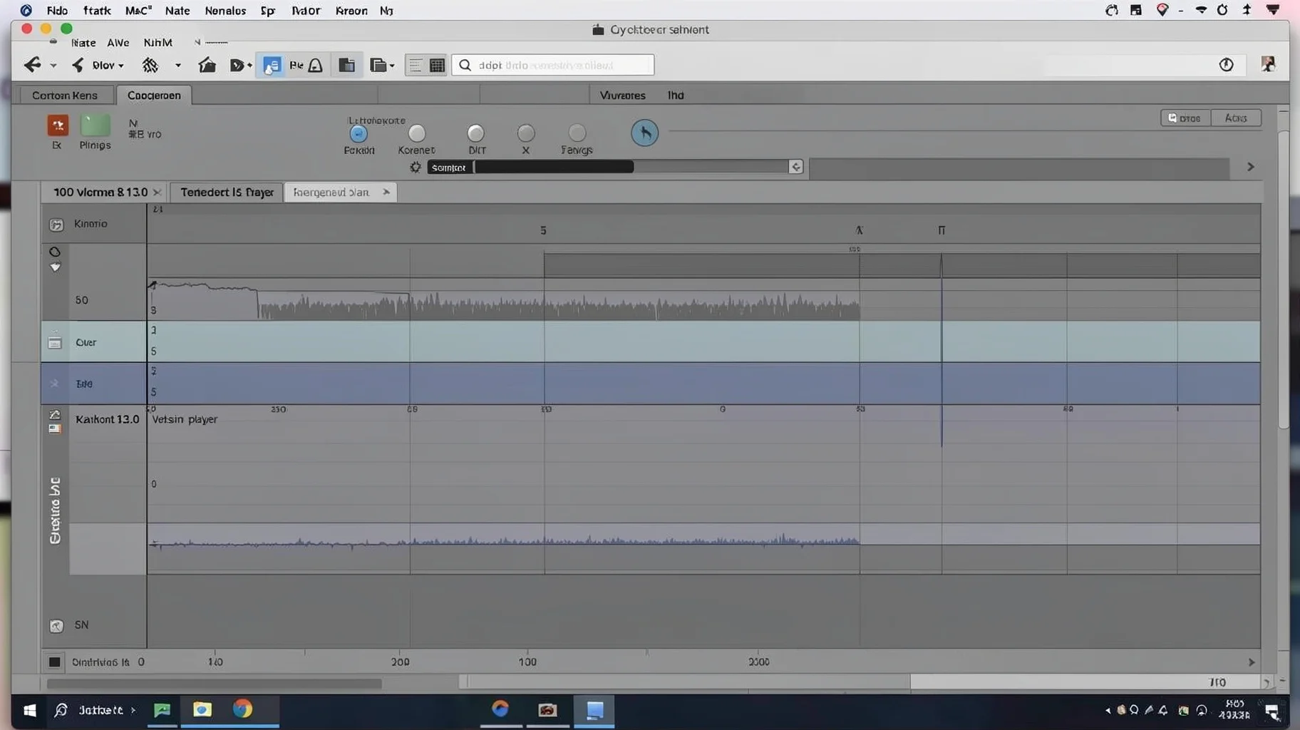
Task: Click the bell icon in the toolbar
Action: 315,66
